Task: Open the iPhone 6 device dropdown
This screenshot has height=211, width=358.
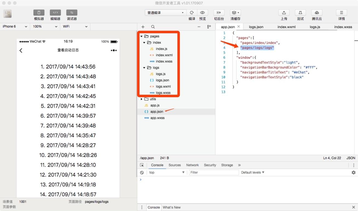Action: coord(15,26)
